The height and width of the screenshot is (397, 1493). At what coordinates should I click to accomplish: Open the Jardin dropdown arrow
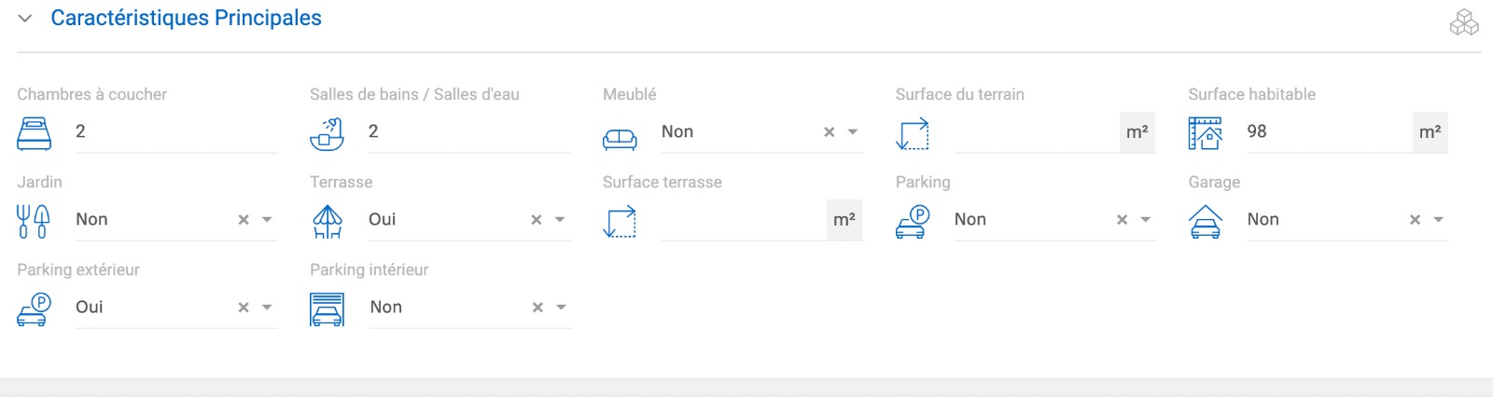pos(267,220)
